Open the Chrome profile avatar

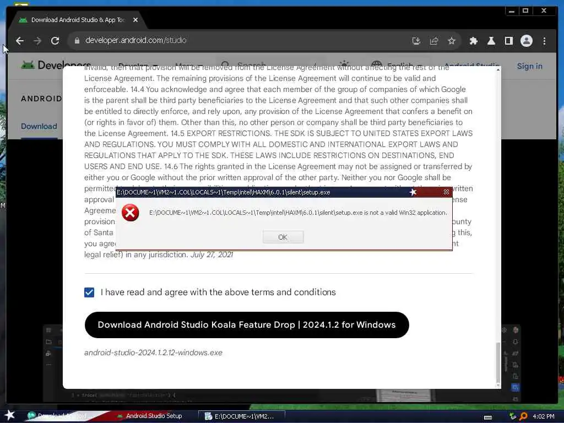point(526,41)
